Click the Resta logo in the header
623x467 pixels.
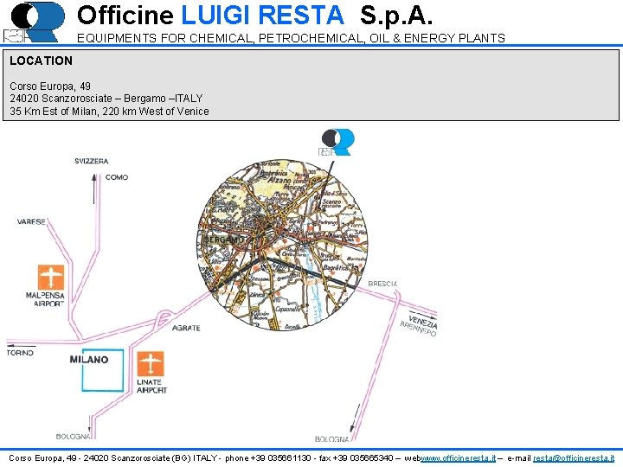pyautogui.click(x=34, y=22)
